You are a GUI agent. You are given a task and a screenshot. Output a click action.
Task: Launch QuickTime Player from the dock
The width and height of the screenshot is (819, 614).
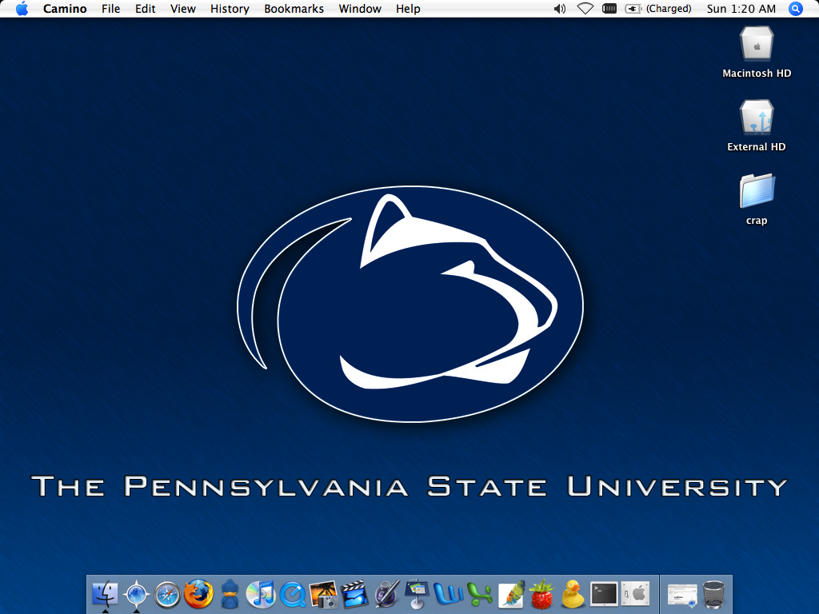293,595
